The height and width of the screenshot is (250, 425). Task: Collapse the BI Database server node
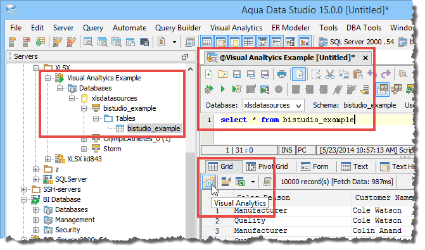pyautogui.click(x=23, y=199)
